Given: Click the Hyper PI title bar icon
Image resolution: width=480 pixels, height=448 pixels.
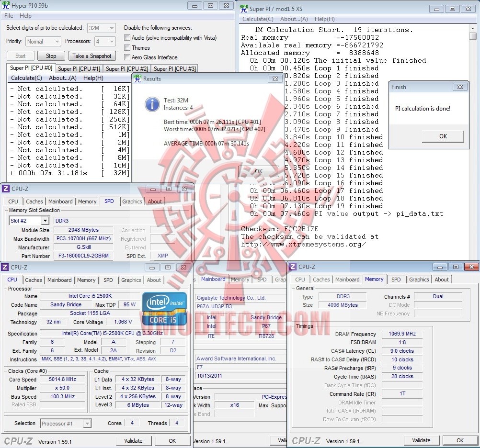Looking at the screenshot, I should (x=6, y=6).
